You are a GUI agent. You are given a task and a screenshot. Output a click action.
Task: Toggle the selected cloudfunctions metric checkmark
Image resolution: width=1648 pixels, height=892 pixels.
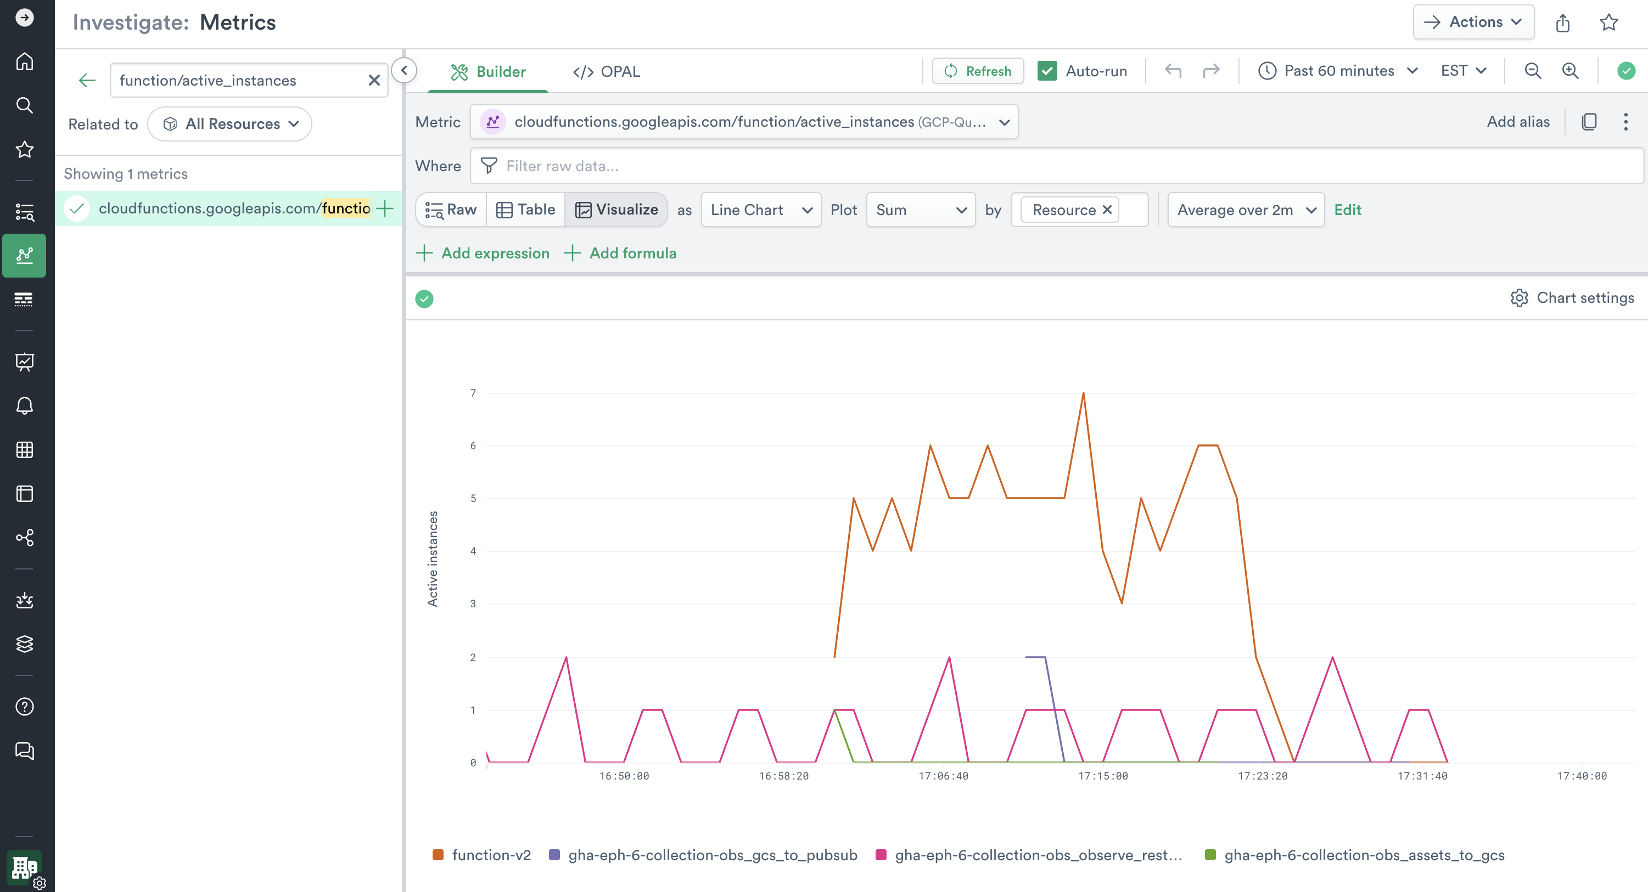click(77, 208)
